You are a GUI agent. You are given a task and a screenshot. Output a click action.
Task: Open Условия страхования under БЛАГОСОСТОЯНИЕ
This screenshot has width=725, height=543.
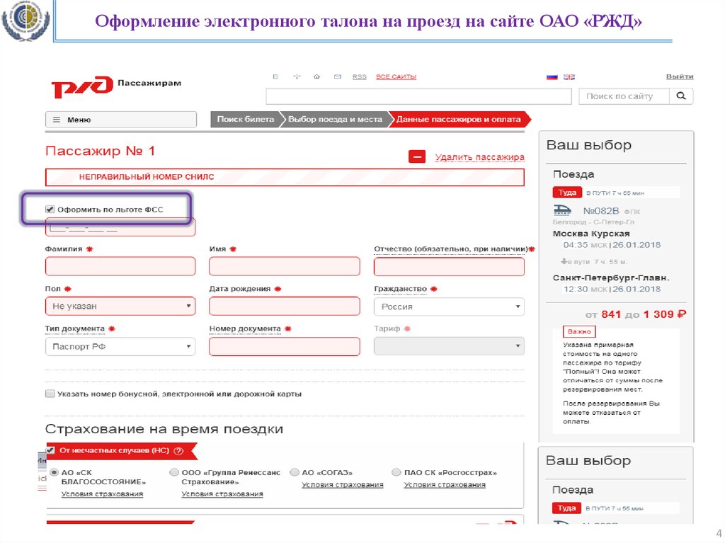pyautogui.click(x=102, y=494)
